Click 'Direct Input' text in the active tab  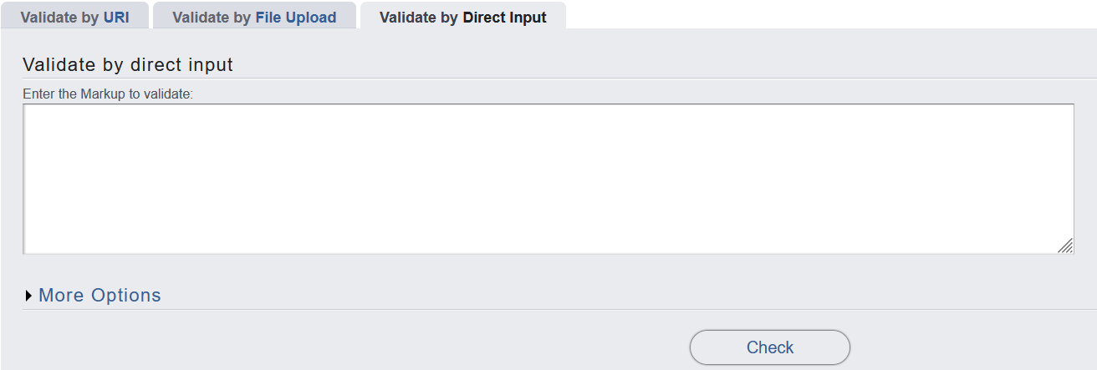504,17
